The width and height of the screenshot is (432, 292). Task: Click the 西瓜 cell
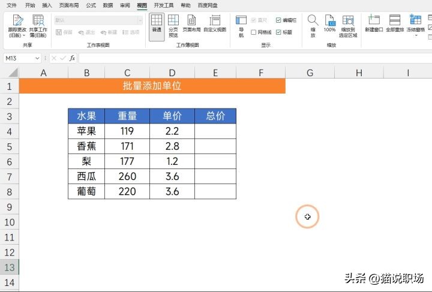[86, 176]
